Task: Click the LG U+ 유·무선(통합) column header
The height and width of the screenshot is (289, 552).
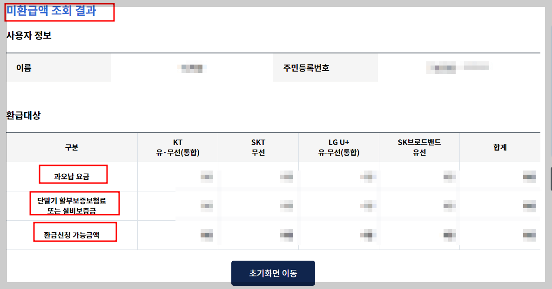Action: point(338,147)
